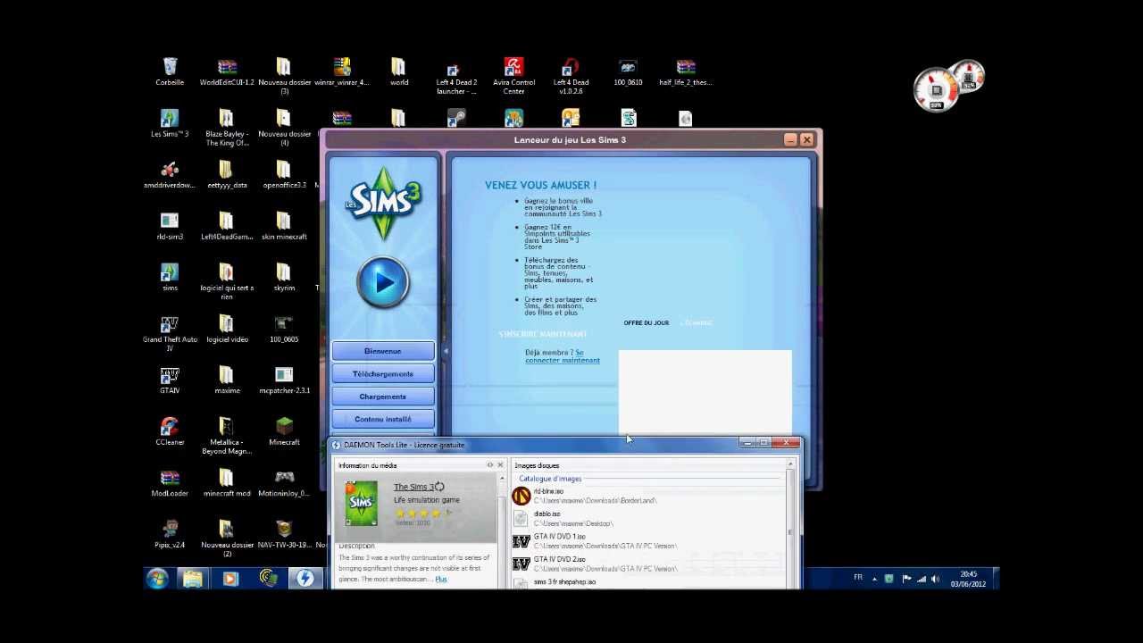
Task: Select the 100_0610 video file icon
Action: pos(628,72)
